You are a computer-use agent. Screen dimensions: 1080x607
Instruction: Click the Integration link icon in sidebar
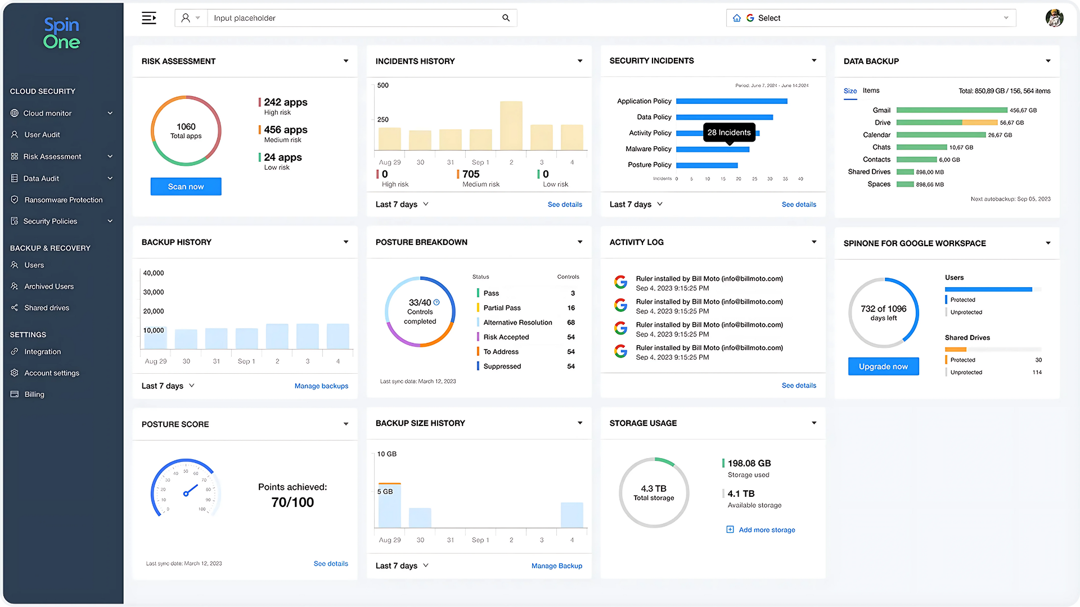[15, 351]
